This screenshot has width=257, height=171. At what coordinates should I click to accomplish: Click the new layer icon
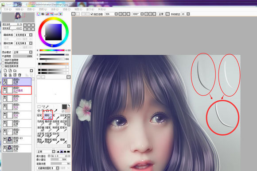click(5, 71)
